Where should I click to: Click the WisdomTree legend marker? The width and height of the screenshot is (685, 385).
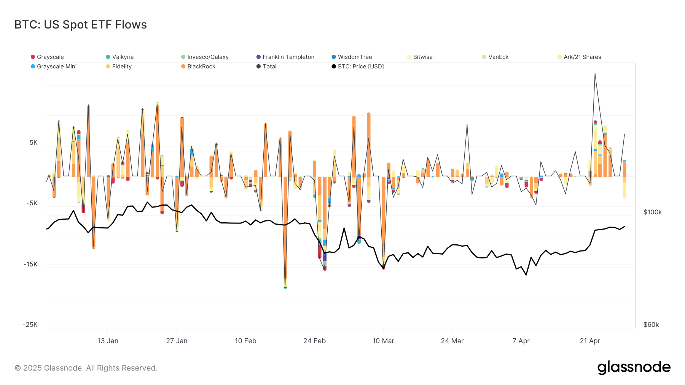(333, 57)
